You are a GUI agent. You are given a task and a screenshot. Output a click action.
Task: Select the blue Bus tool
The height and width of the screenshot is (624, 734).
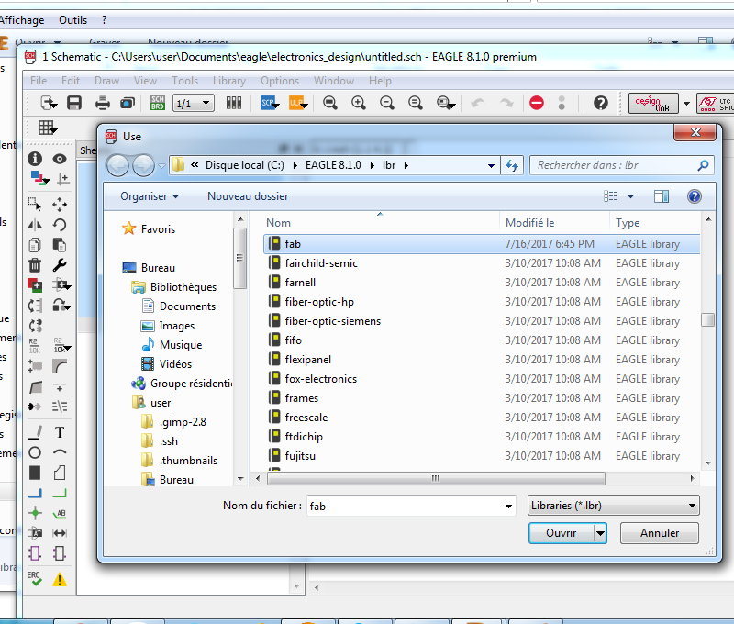point(35,493)
